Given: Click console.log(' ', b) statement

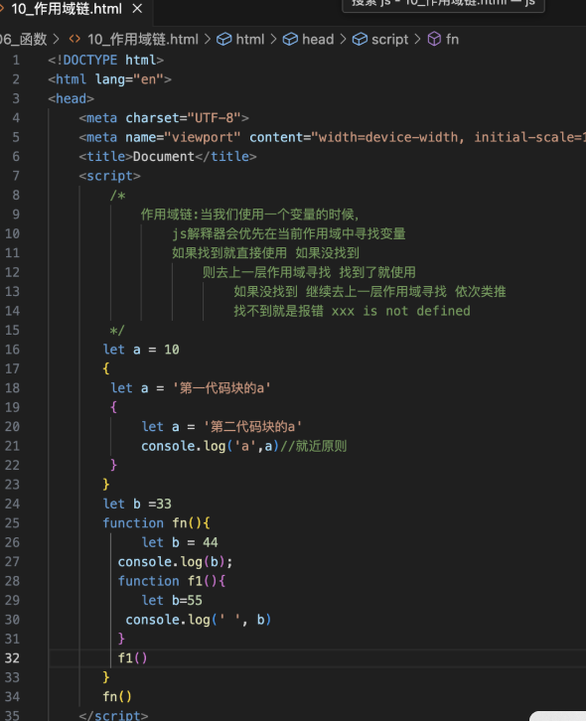Looking at the screenshot, I should coord(199,620).
